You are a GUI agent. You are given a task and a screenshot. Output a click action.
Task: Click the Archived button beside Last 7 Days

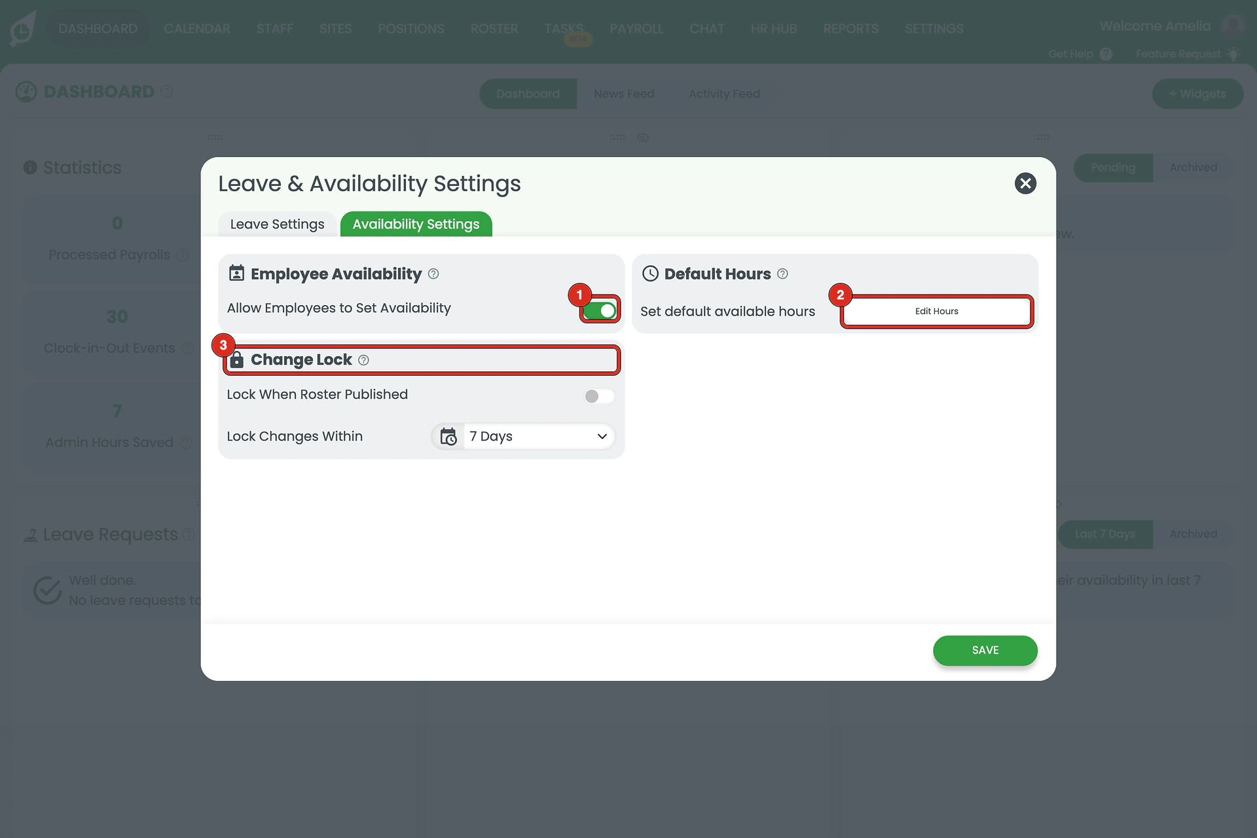1193,534
